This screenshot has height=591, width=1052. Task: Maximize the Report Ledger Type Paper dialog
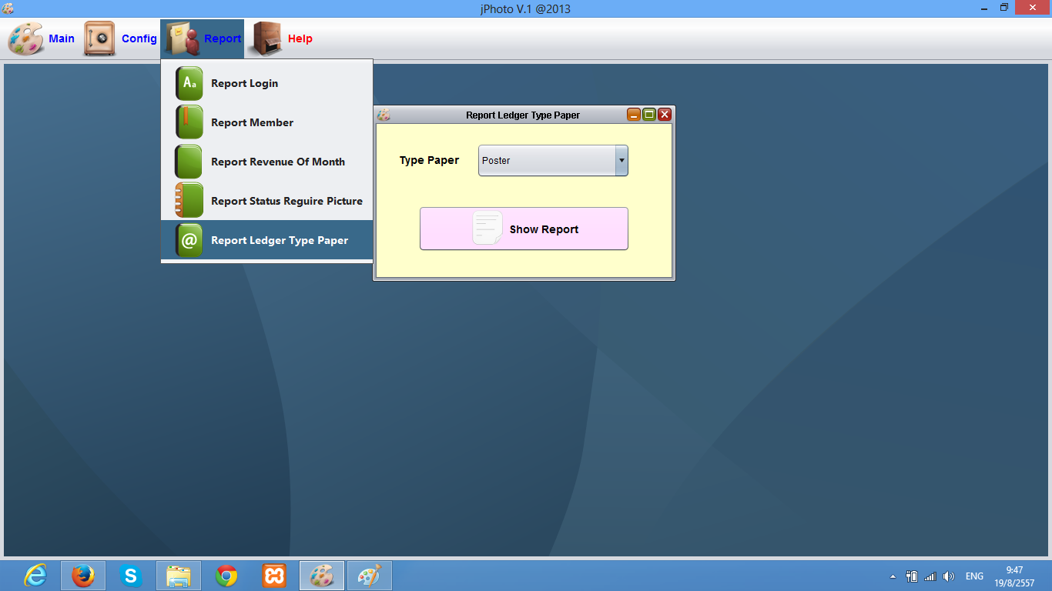click(649, 115)
